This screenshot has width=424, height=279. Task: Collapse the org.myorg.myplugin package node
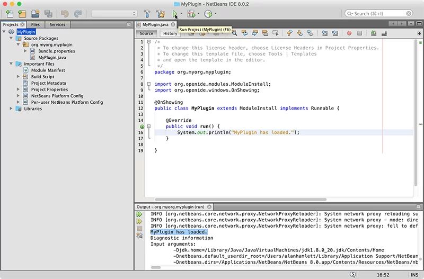tap(18, 44)
